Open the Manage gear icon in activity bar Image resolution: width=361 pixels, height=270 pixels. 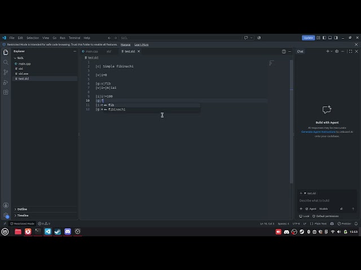pyautogui.click(x=6, y=215)
